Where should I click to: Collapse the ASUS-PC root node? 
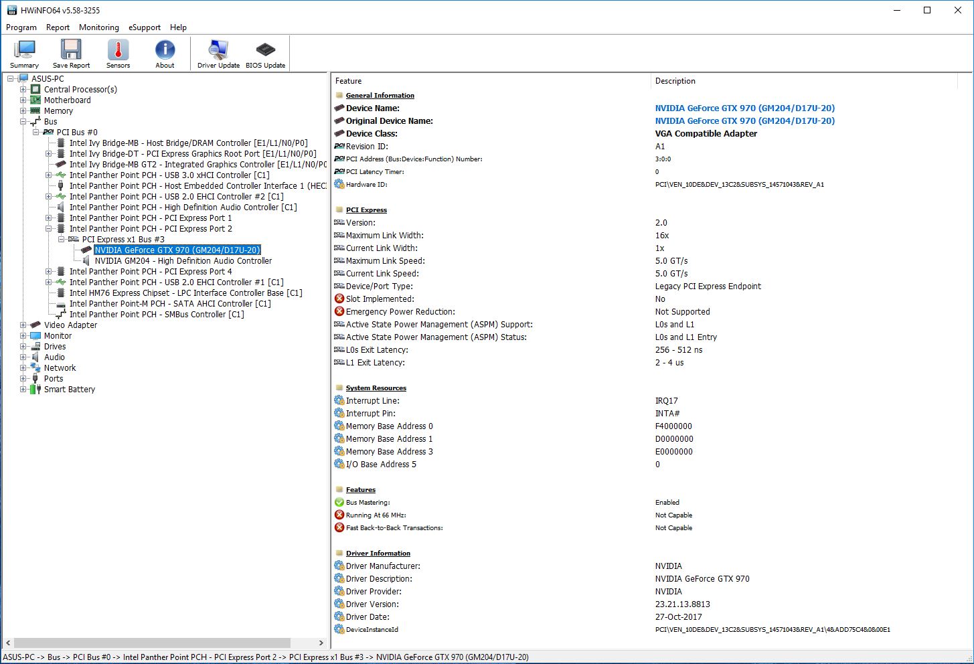click(10, 78)
